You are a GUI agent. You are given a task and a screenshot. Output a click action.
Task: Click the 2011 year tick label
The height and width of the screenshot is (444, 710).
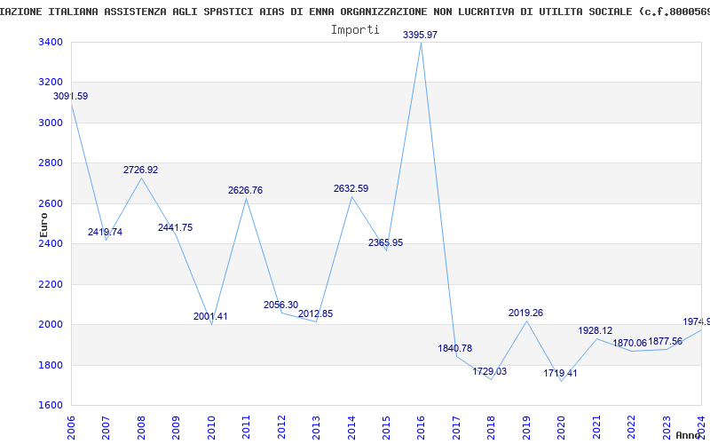[247, 428]
